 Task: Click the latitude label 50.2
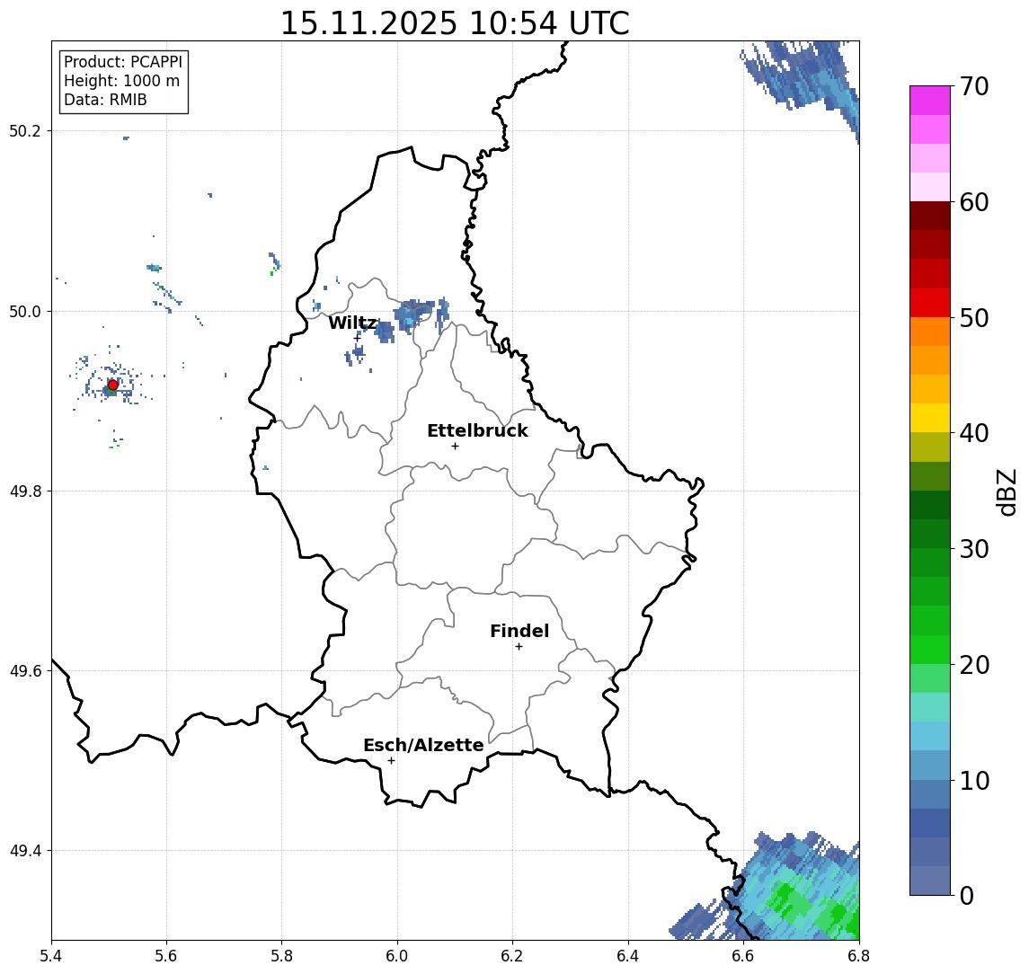(x=25, y=130)
